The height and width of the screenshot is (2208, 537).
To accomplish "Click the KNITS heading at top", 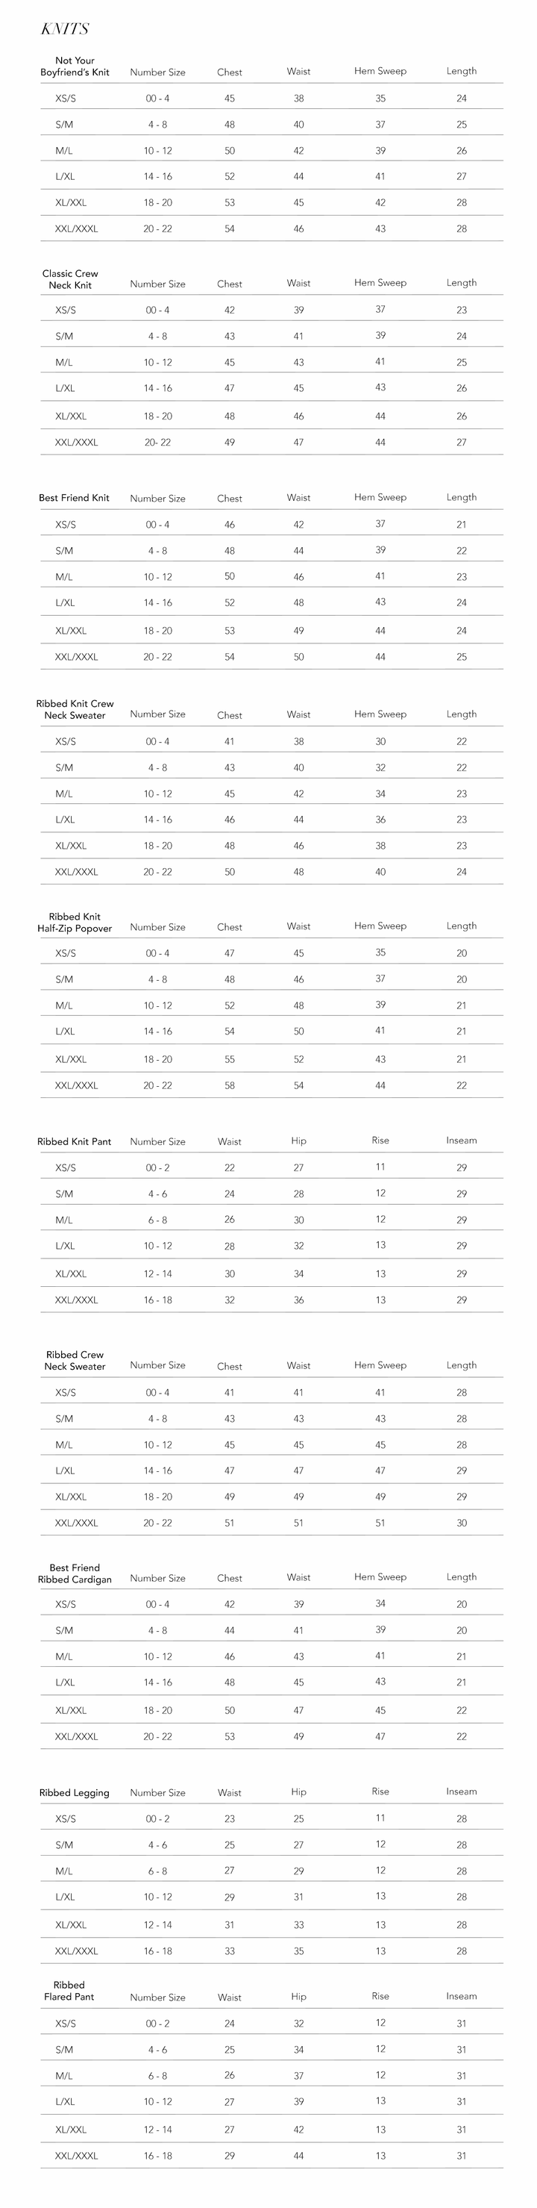I will click(65, 29).
